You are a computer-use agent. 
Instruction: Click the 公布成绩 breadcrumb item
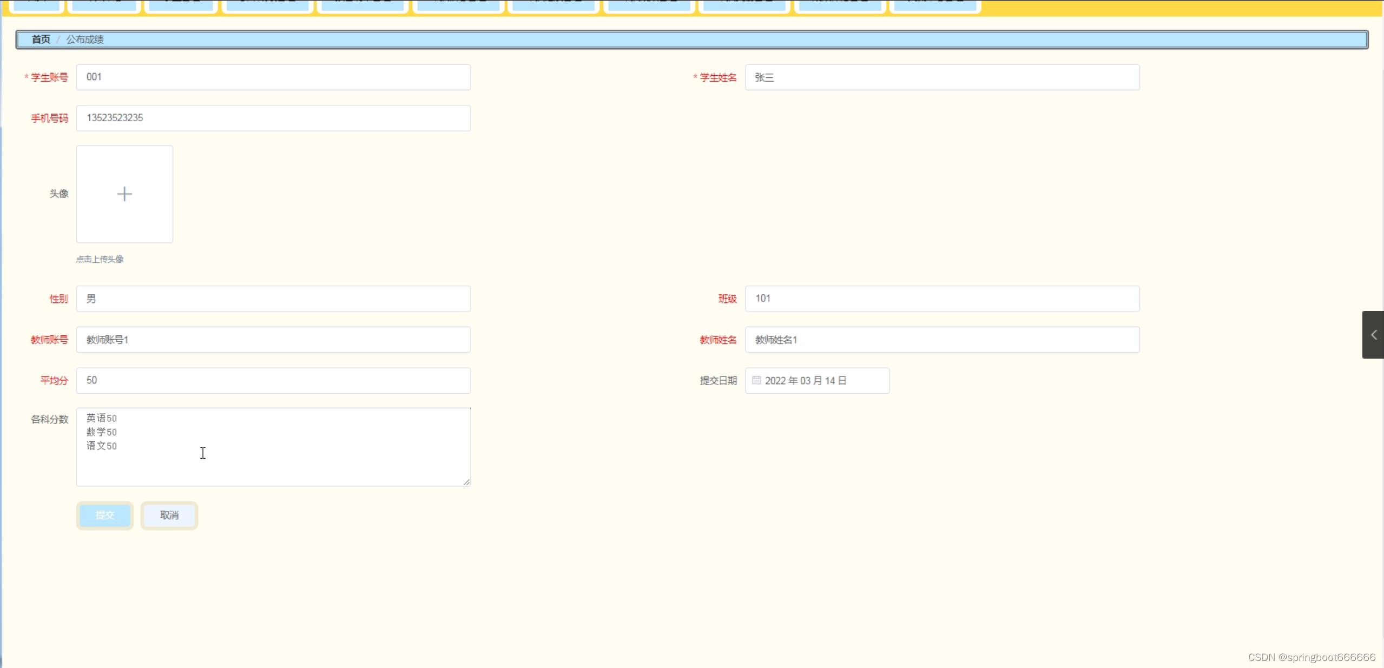click(x=85, y=39)
